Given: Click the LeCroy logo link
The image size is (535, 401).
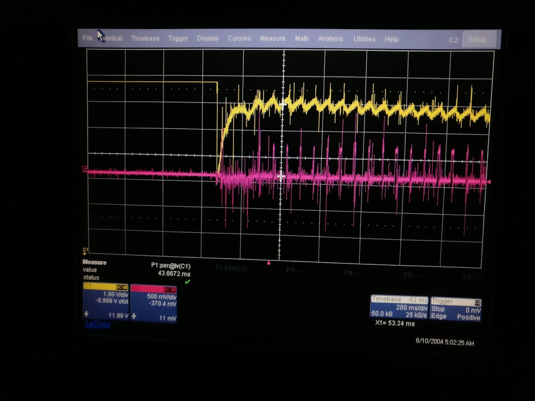Looking at the screenshot, I should (x=97, y=324).
